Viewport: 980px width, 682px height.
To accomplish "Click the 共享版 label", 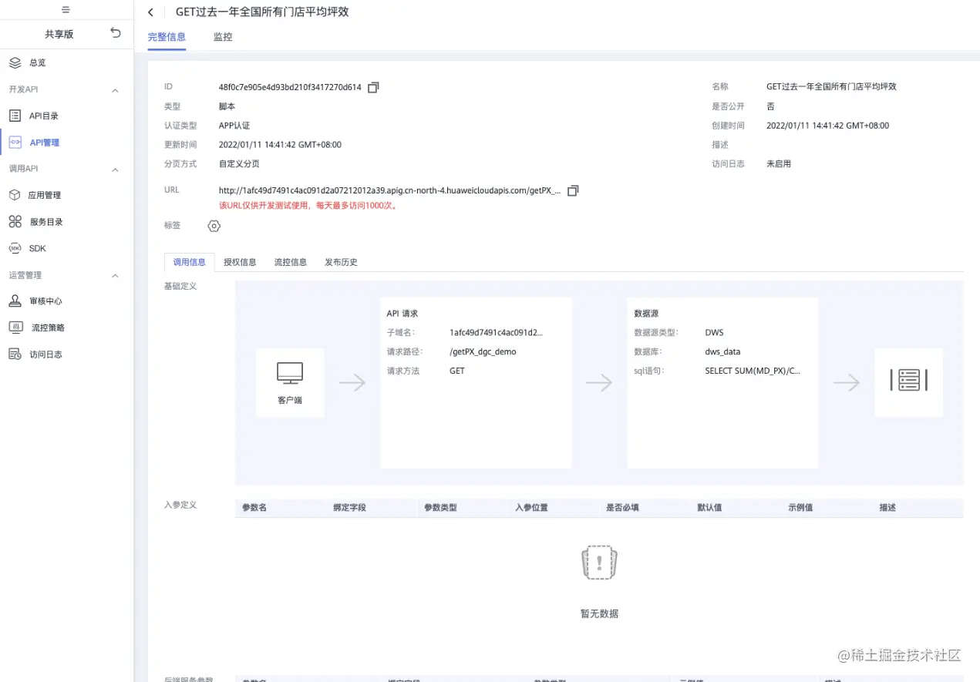I will [59, 34].
